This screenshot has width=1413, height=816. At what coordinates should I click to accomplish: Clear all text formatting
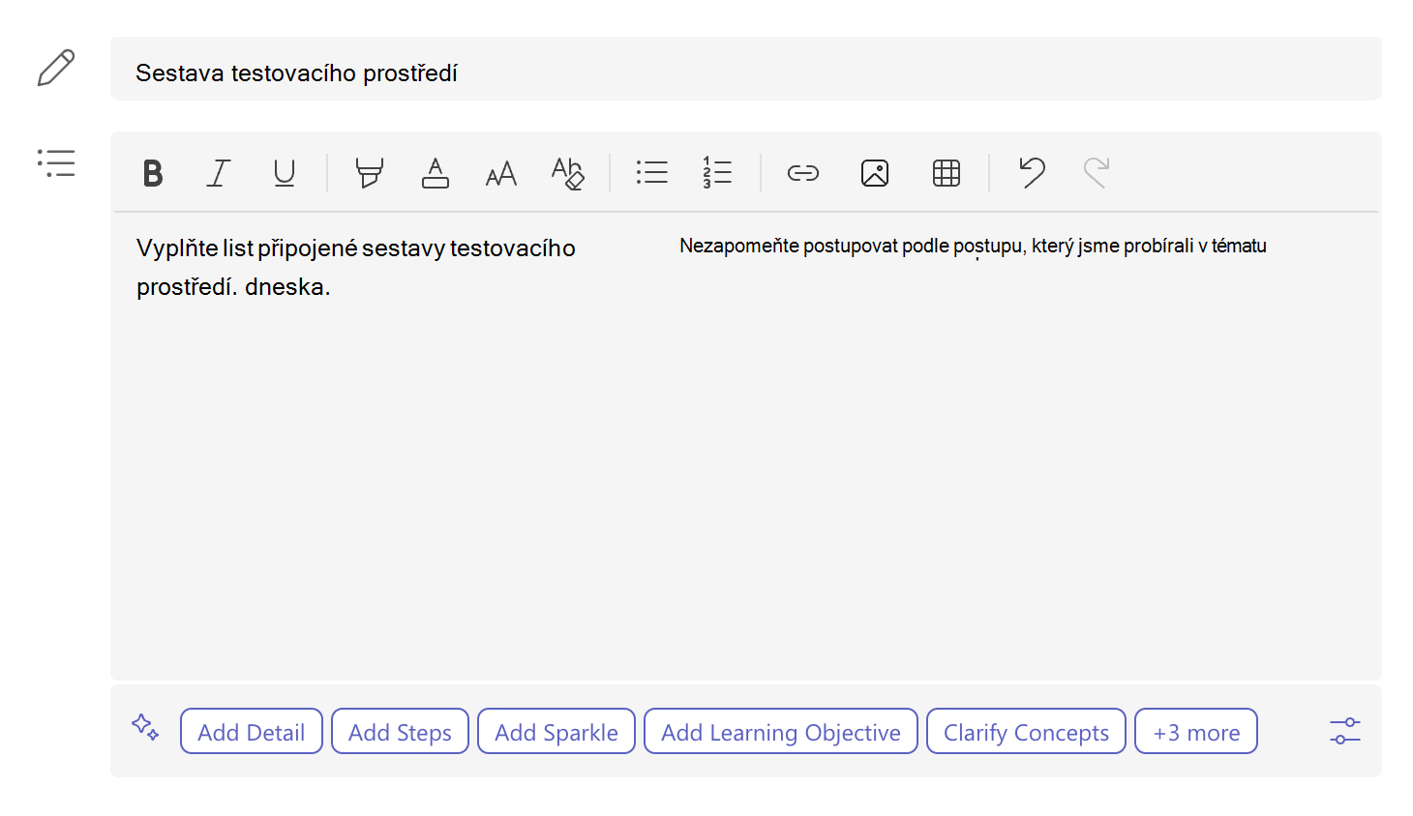568,173
